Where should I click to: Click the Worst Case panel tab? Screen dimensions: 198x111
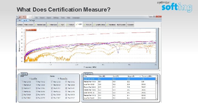click(x=88, y=74)
